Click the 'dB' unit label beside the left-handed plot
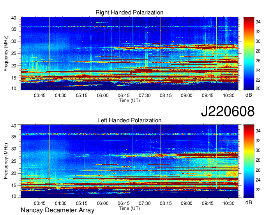This screenshot has height=215, width=265. click(249, 202)
